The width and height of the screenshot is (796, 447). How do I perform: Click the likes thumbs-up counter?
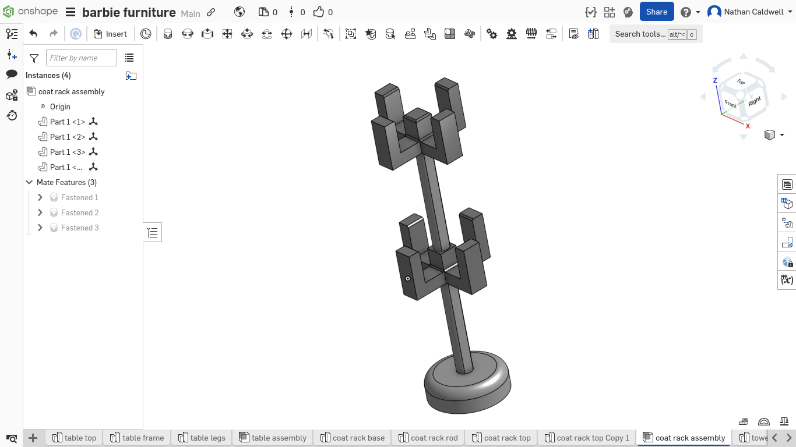pyautogui.click(x=323, y=12)
